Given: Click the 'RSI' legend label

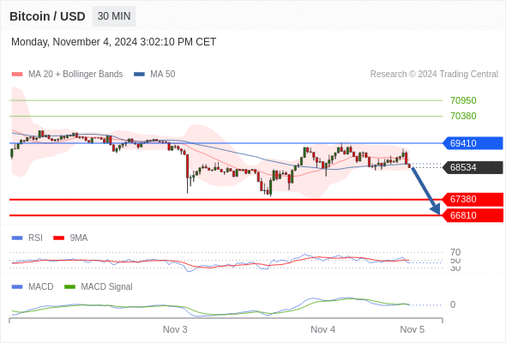Looking at the screenshot, I should click(x=35, y=238).
